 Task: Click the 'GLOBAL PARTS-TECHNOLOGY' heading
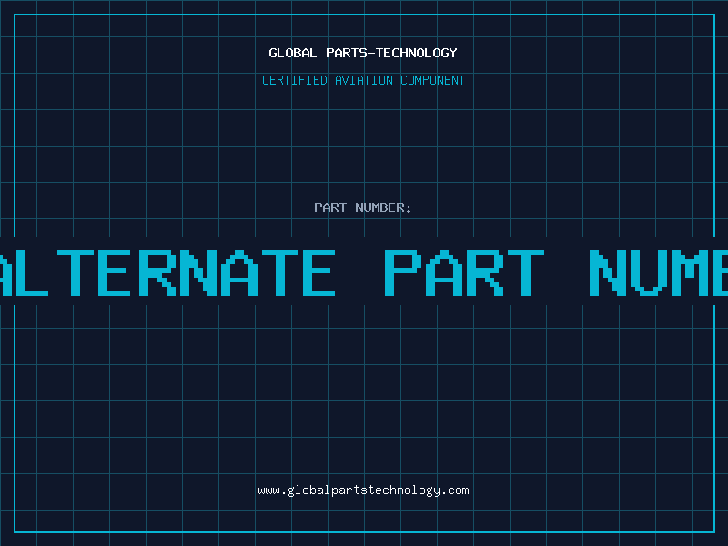(x=363, y=53)
